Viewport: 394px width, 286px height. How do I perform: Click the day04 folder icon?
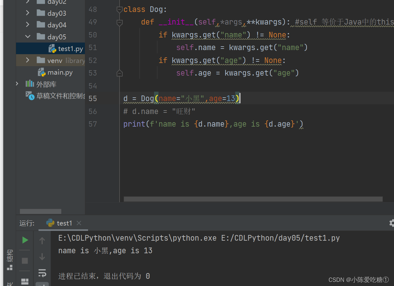pos(41,25)
